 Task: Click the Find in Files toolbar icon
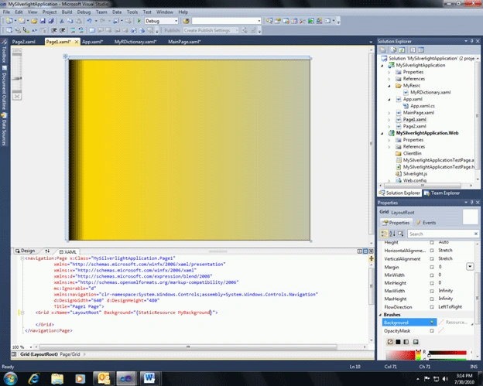[186, 21]
